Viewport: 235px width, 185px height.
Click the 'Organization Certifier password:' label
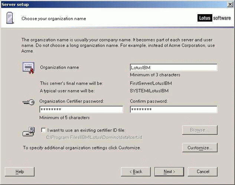[x=72, y=101]
